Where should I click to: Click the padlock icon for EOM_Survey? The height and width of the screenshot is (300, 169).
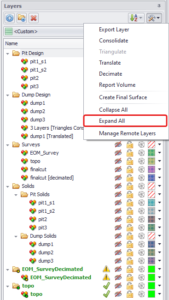coord(130,153)
